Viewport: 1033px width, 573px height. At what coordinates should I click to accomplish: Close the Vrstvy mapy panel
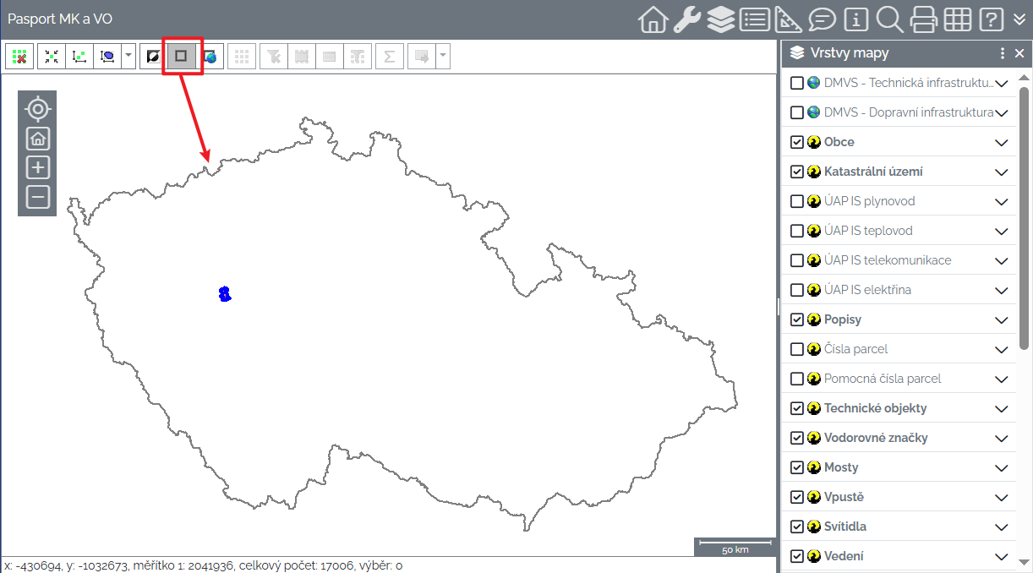click(1019, 53)
